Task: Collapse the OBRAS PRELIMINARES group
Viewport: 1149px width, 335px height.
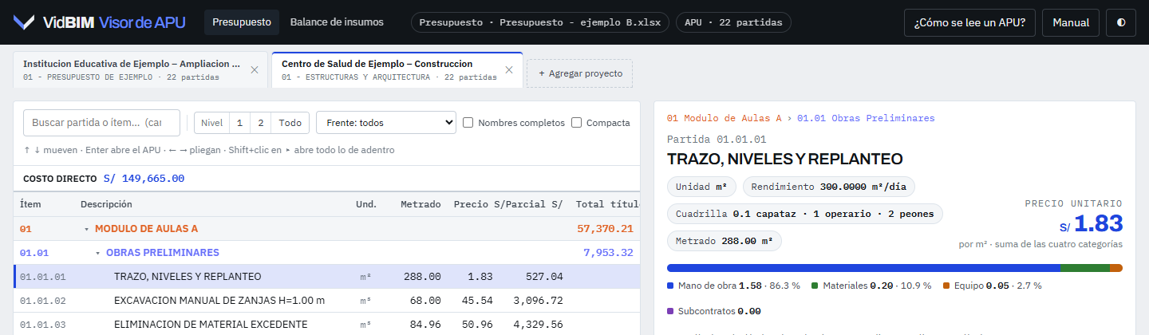Action: (97, 253)
